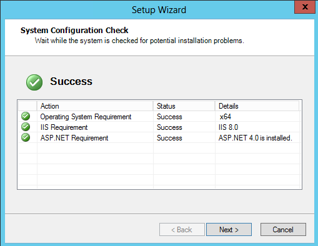Click the disabled < Back button
Image resolution: width=318 pixels, height=246 pixels.
pyautogui.click(x=182, y=230)
